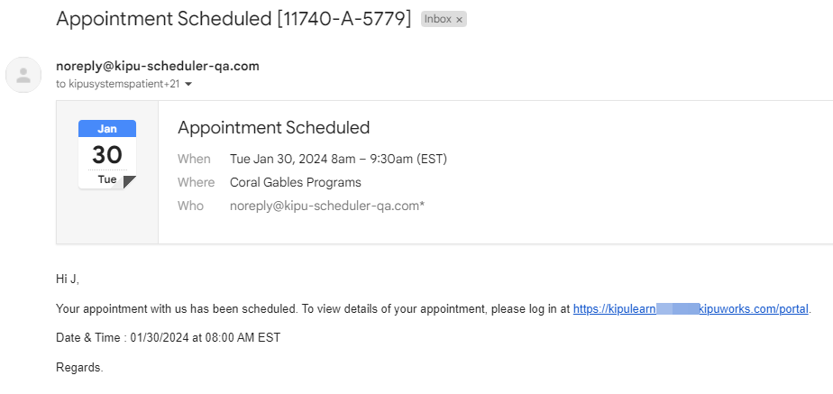The image size is (833, 394).
Task: Click the Who attendee noreply@kipu-scheduler-qa.com*
Action: pyautogui.click(x=327, y=206)
